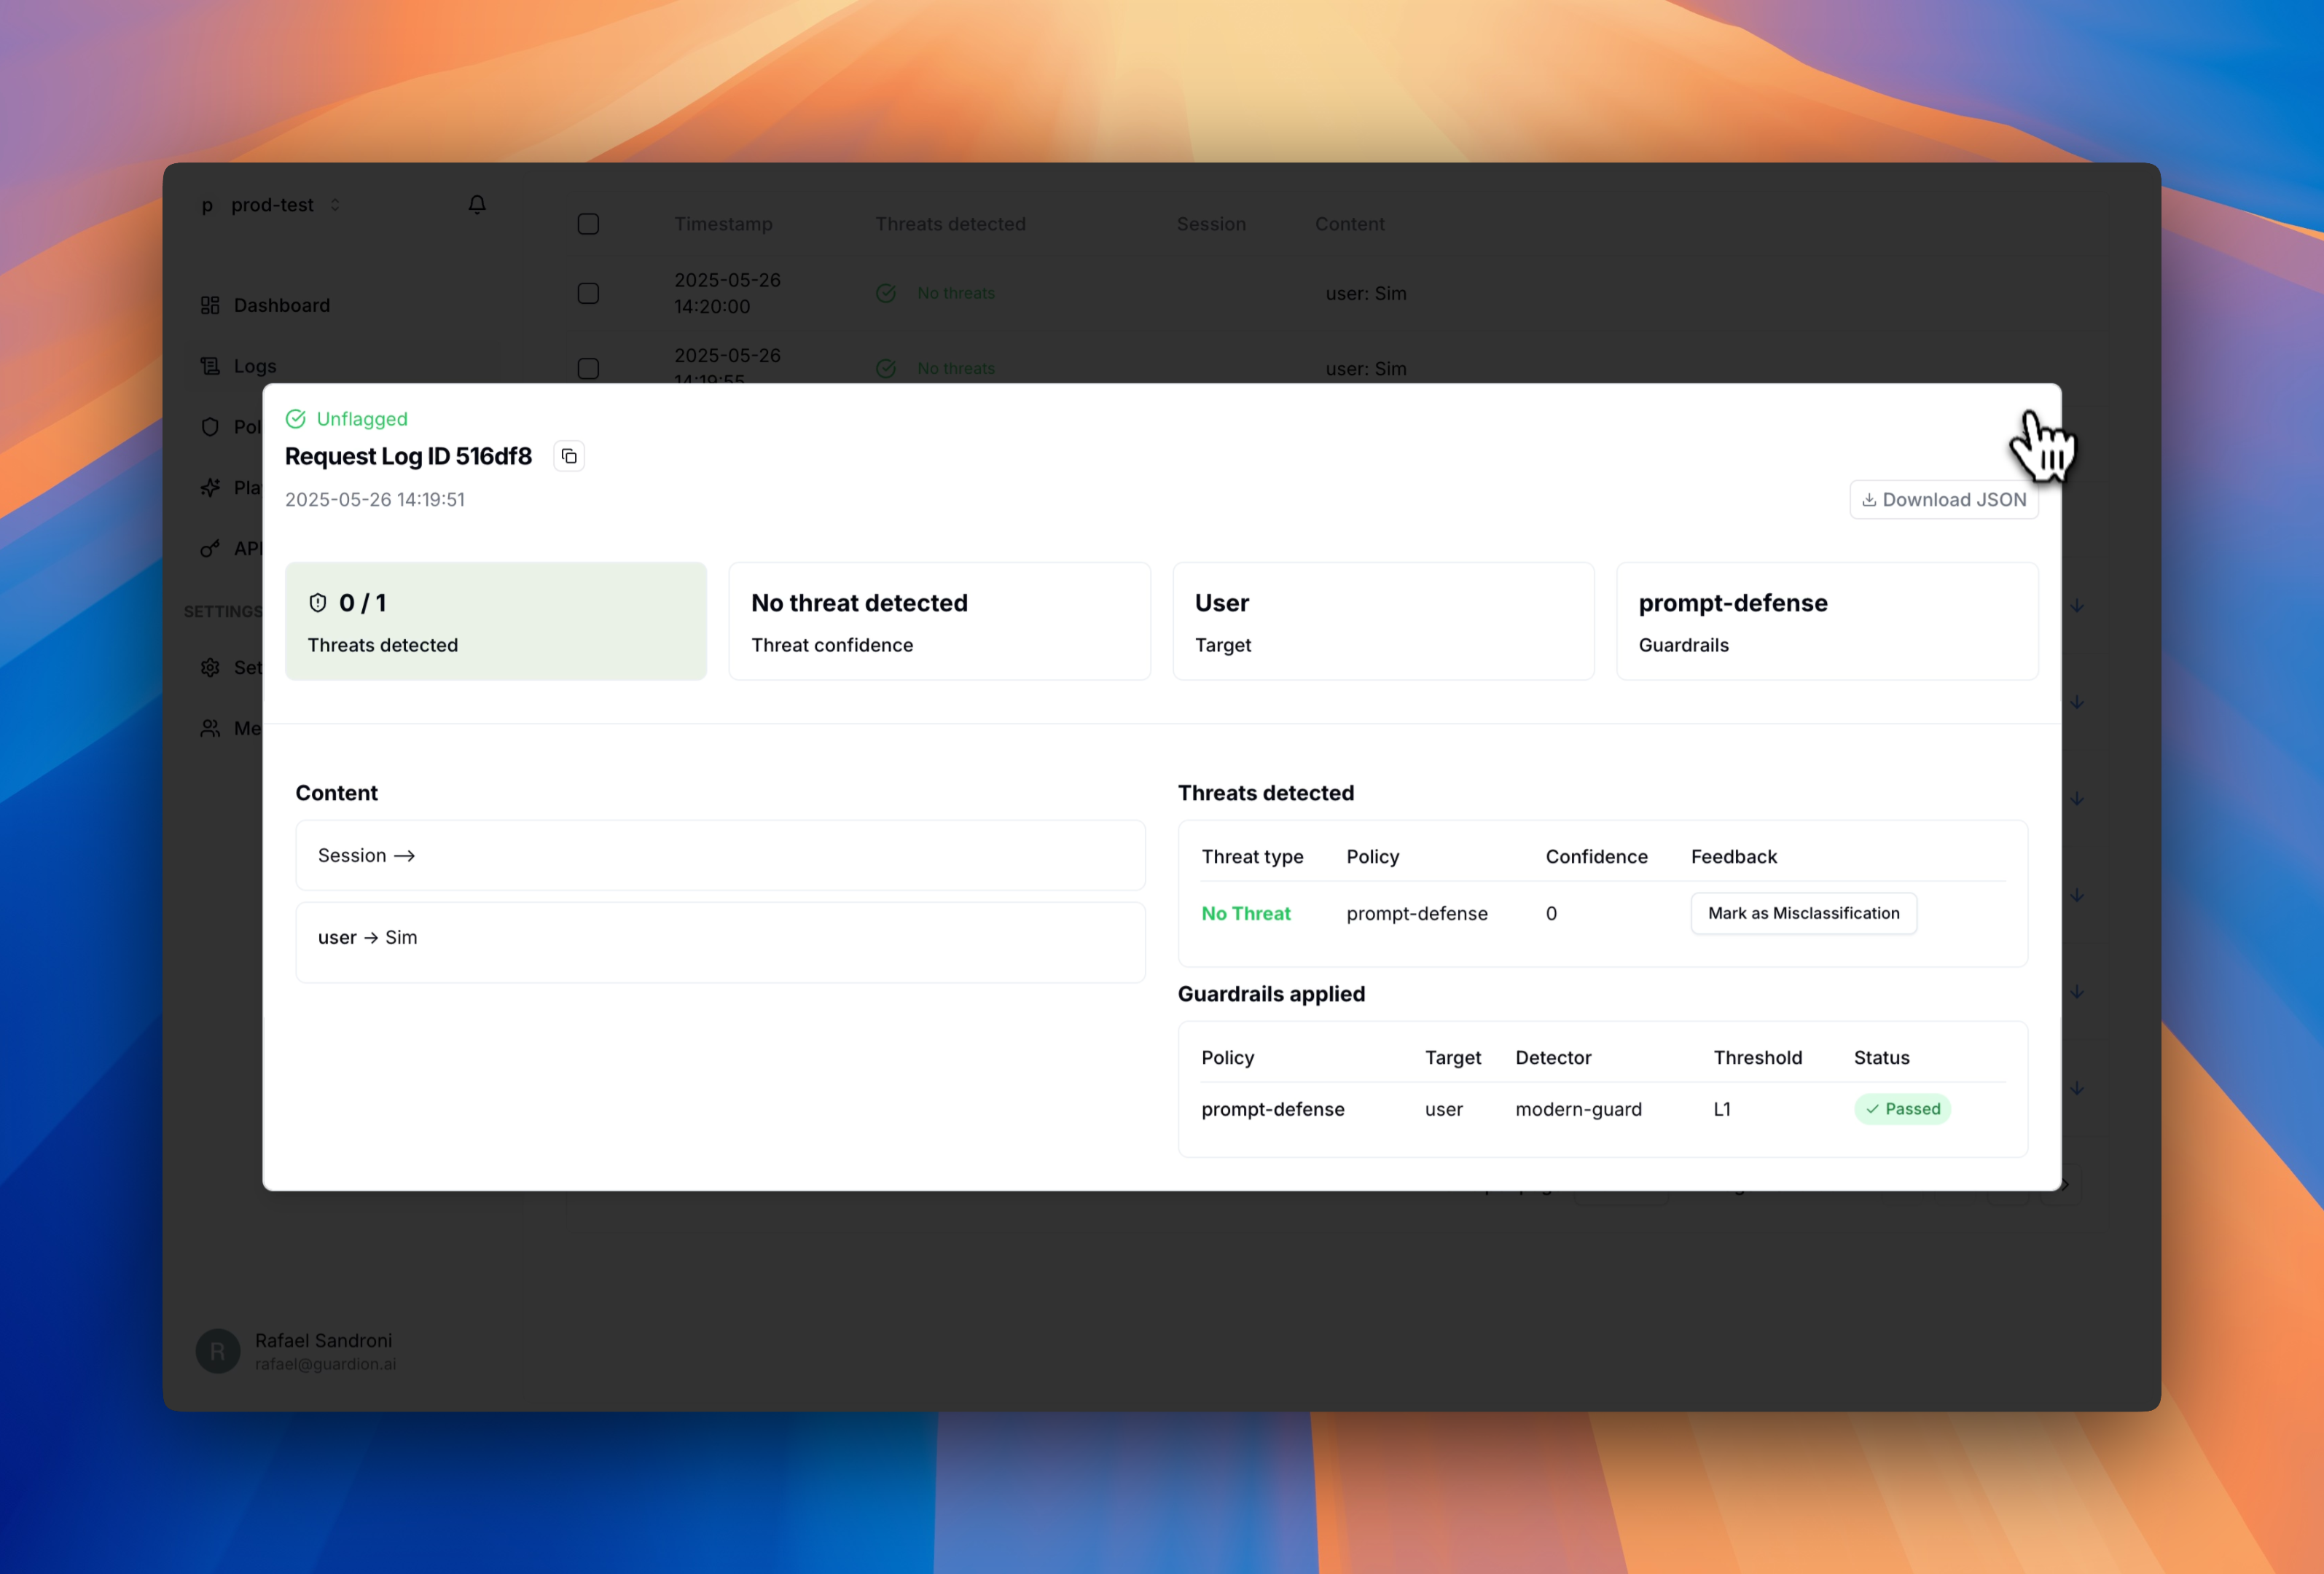Toggle the select-all header checkbox

coord(588,224)
